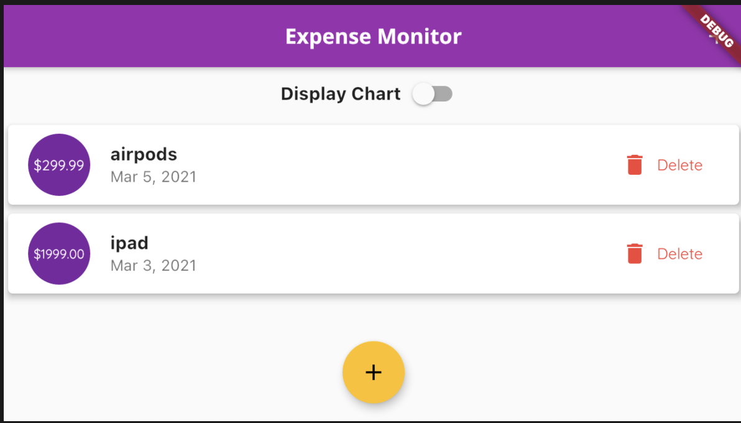Tap the plus button to add expense
This screenshot has height=423, width=741.
click(374, 372)
